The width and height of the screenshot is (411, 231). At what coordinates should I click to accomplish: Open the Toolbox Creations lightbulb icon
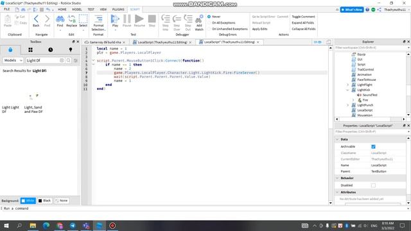(x=71, y=50)
